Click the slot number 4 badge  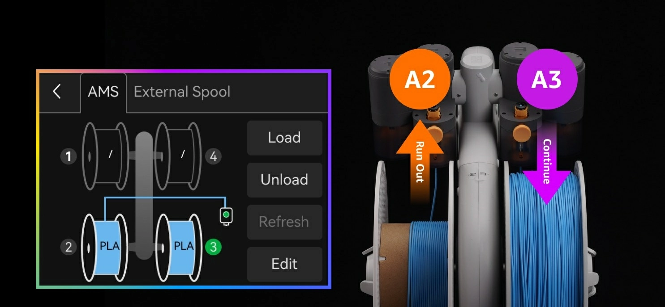click(213, 157)
